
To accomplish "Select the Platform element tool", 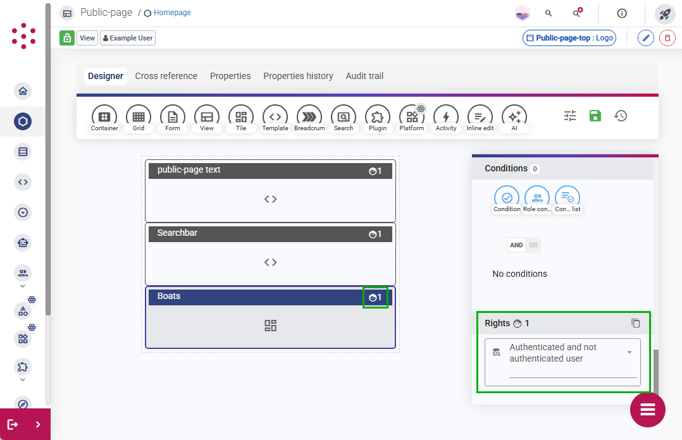I will [x=411, y=118].
